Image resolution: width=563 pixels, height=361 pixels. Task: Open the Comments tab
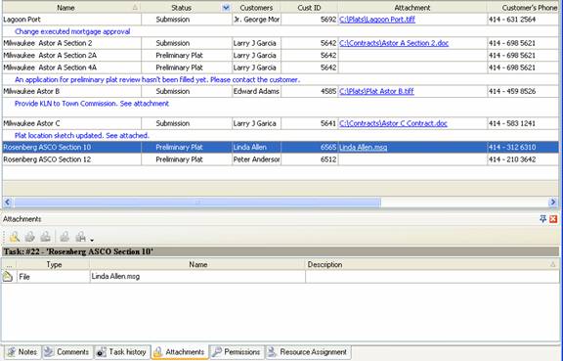(67, 351)
